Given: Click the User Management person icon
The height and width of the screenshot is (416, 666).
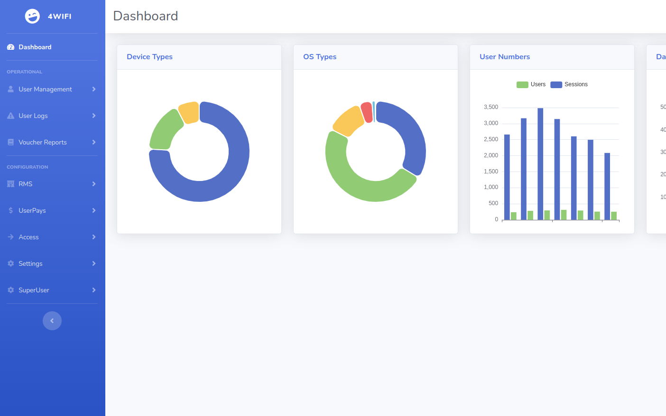Looking at the screenshot, I should (x=10, y=89).
